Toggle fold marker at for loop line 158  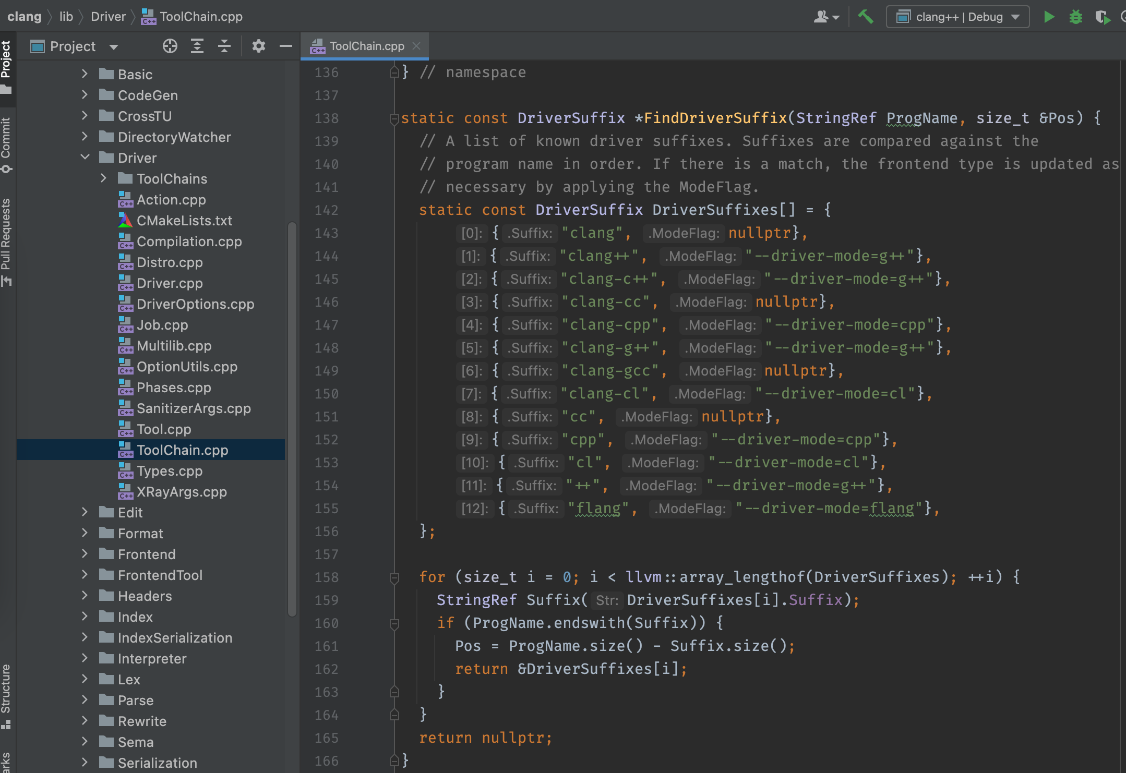(x=394, y=578)
